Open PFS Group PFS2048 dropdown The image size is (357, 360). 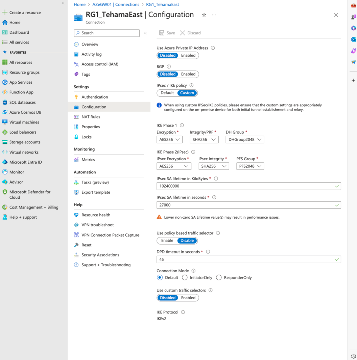coord(250,166)
